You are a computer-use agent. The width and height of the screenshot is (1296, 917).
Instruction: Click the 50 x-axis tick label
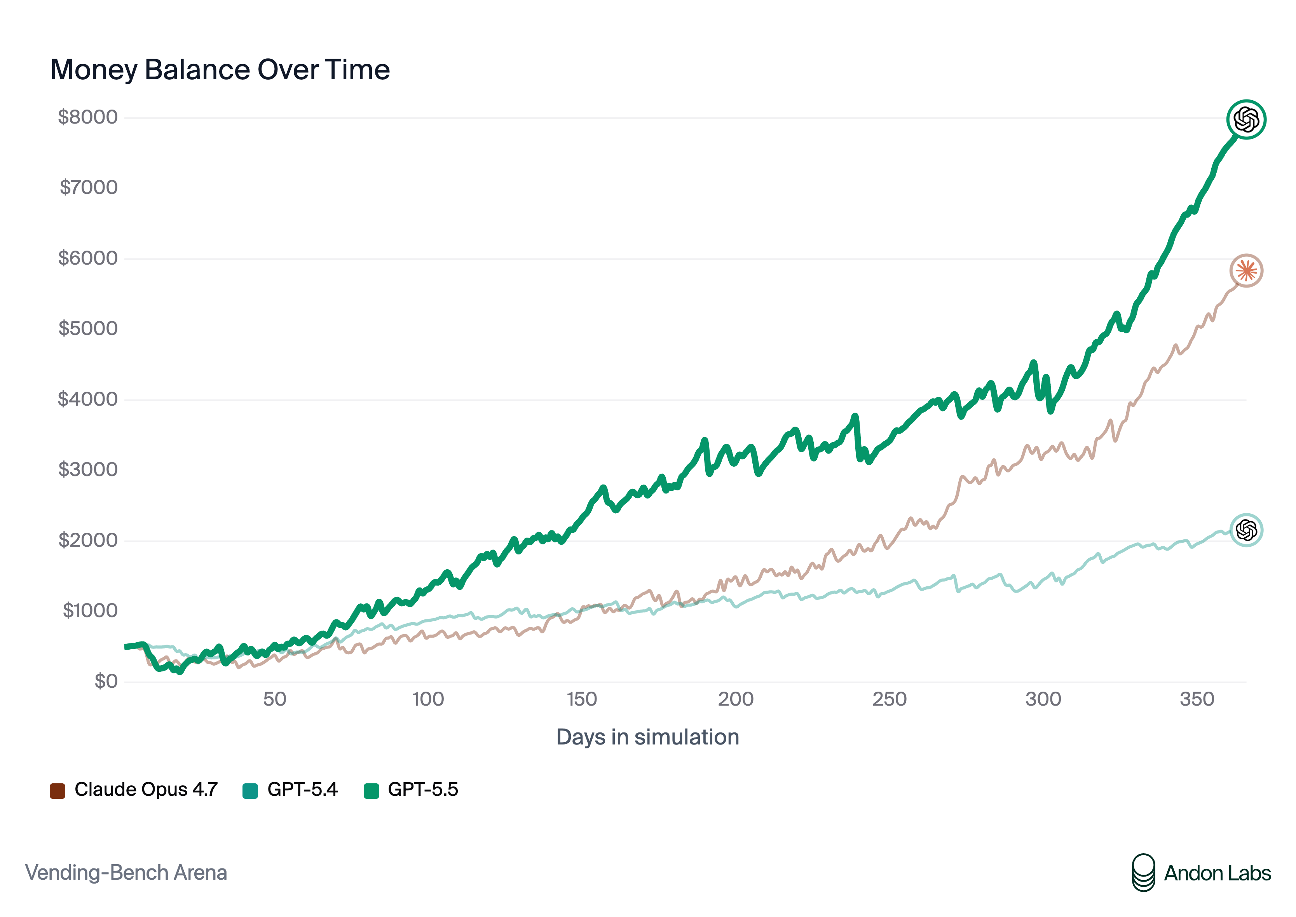coord(274,699)
